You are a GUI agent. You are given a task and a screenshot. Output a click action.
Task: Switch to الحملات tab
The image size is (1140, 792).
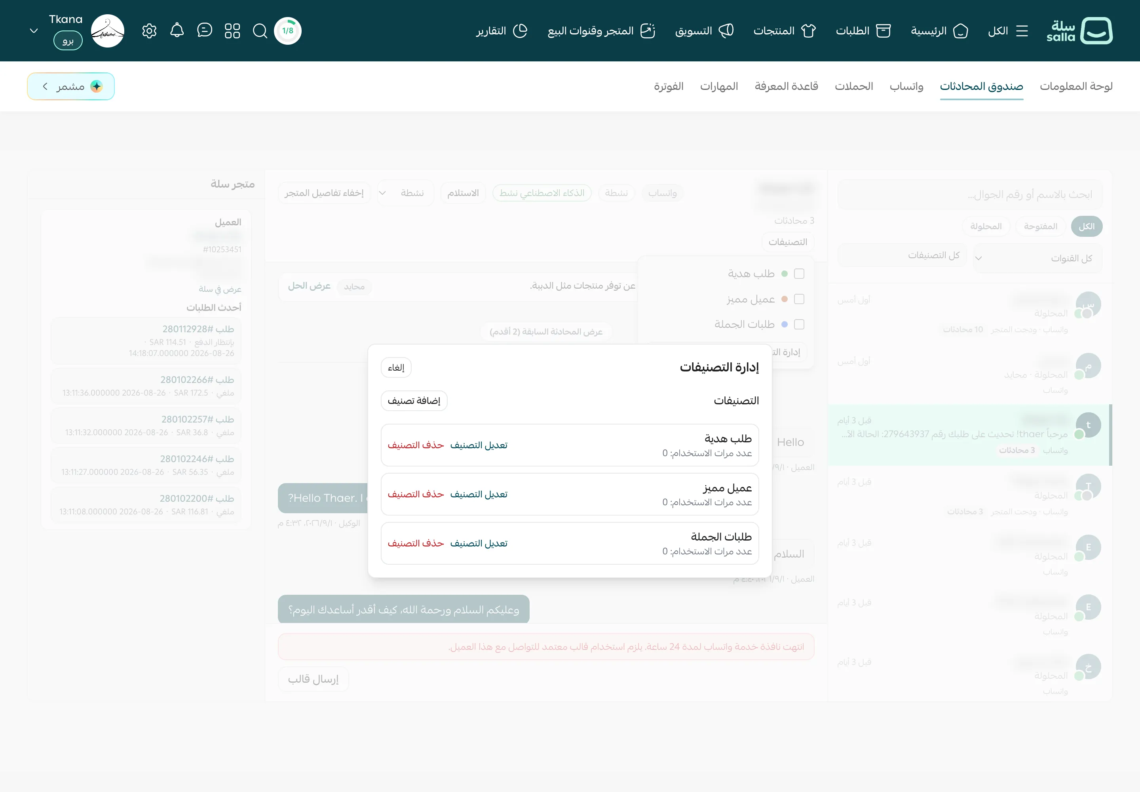click(x=854, y=86)
